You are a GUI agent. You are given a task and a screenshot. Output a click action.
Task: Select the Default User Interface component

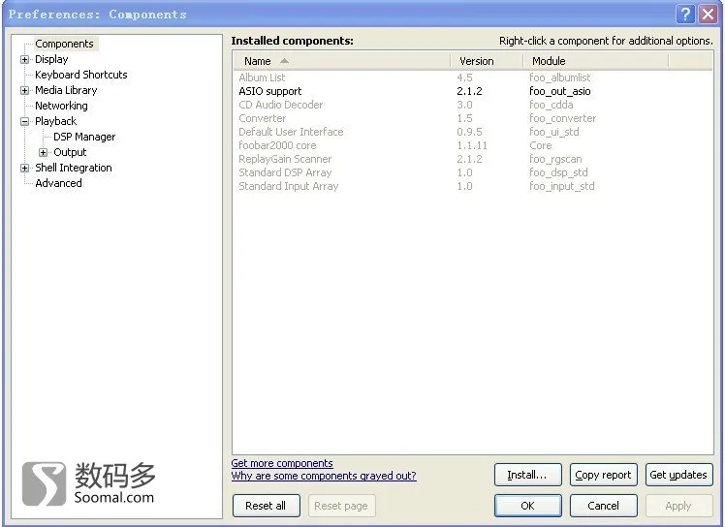pos(473,132)
